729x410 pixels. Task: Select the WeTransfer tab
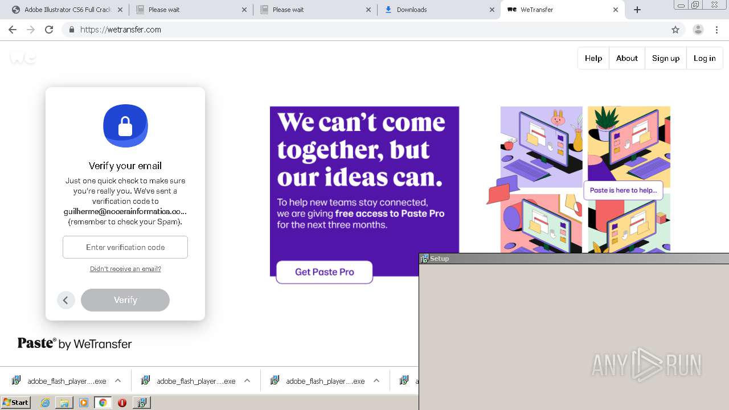coord(563,10)
